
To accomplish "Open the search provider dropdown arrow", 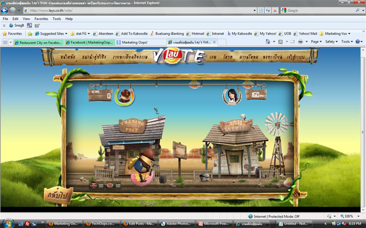I will click(363, 10).
